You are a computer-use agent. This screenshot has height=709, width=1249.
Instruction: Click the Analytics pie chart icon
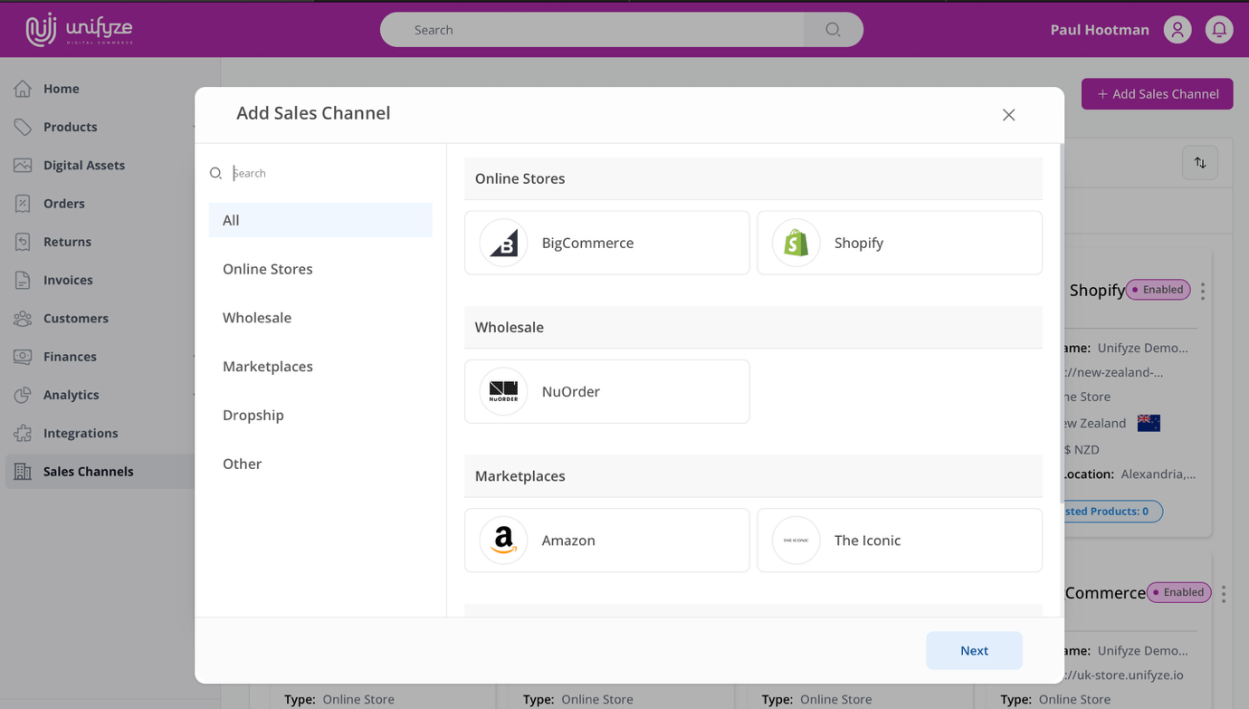point(23,395)
